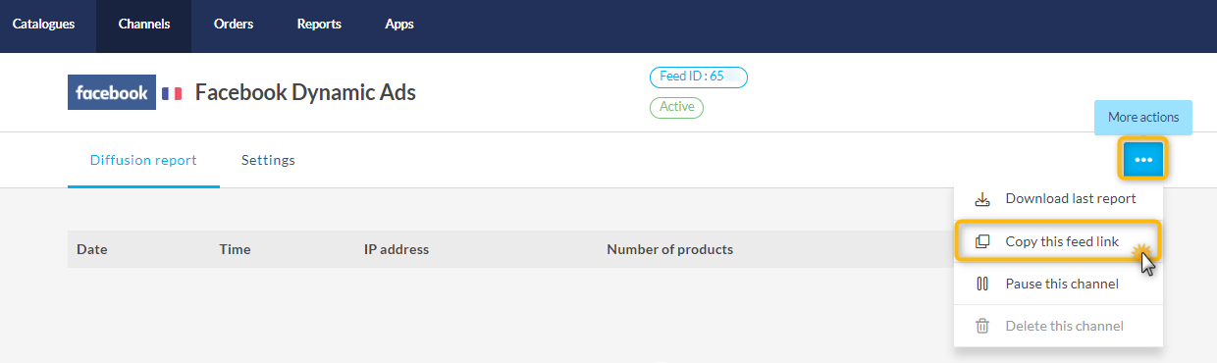The image size is (1217, 363).
Task: Navigate to Reports in the top bar
Action: point(319,25)
